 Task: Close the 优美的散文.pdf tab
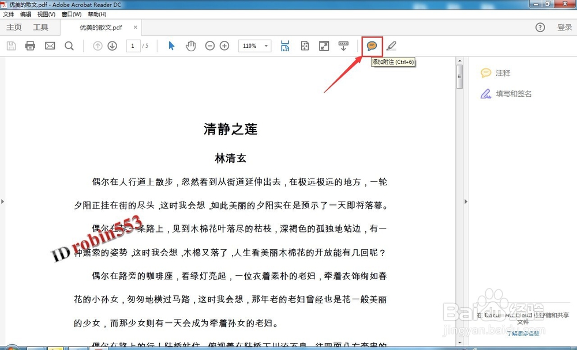click(x=136, y=27)
